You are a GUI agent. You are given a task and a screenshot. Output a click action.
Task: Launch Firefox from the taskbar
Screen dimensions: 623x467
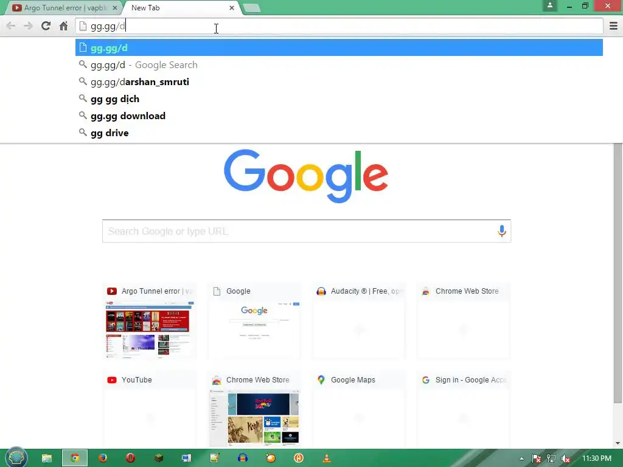click(x=102, y=458)
